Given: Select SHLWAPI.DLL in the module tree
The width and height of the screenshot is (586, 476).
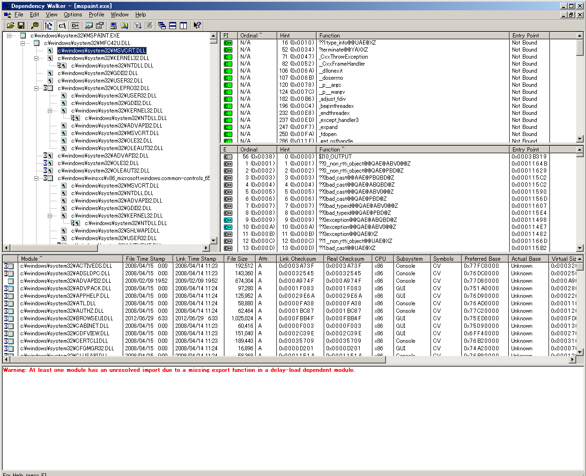Looking at the screenshot, I should pyautogui.click(x=115, y=231).
